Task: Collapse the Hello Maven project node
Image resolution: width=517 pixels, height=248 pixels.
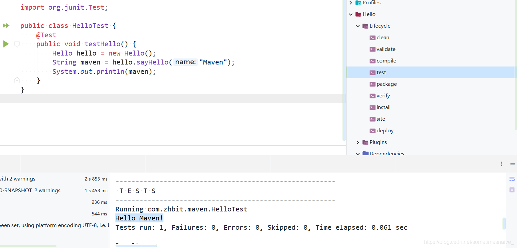Action: tap(351, 14)
